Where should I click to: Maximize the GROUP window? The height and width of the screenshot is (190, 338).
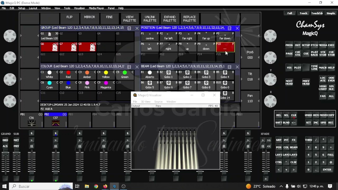click(x=129, y=28)
